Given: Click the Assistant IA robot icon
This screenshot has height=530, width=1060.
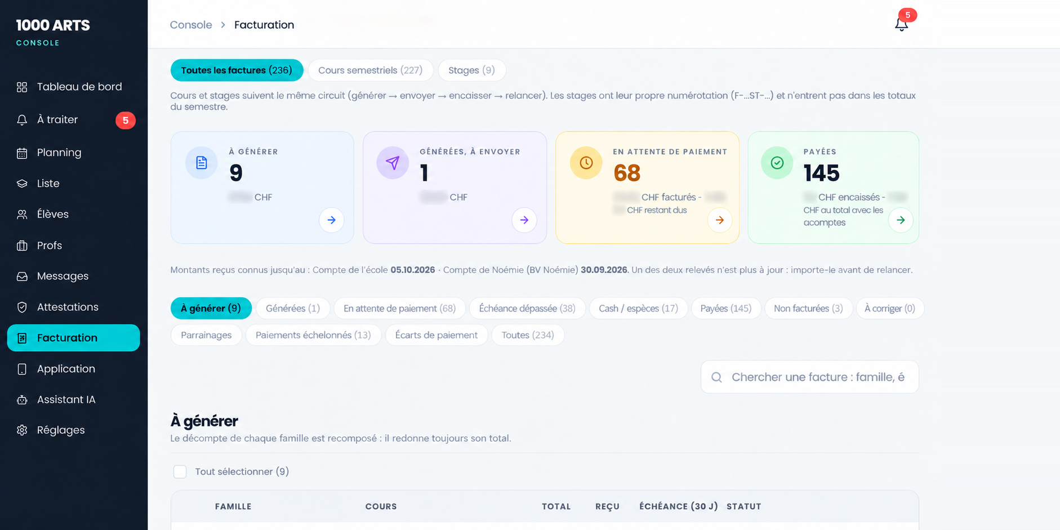Looking at the screenshot, I should (x=22, y=400).
